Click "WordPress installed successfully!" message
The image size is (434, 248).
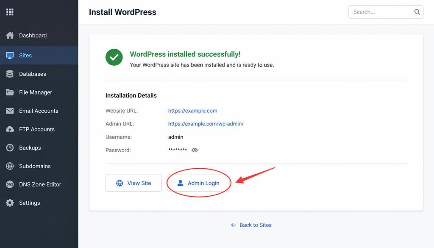(x=185, y=54)
